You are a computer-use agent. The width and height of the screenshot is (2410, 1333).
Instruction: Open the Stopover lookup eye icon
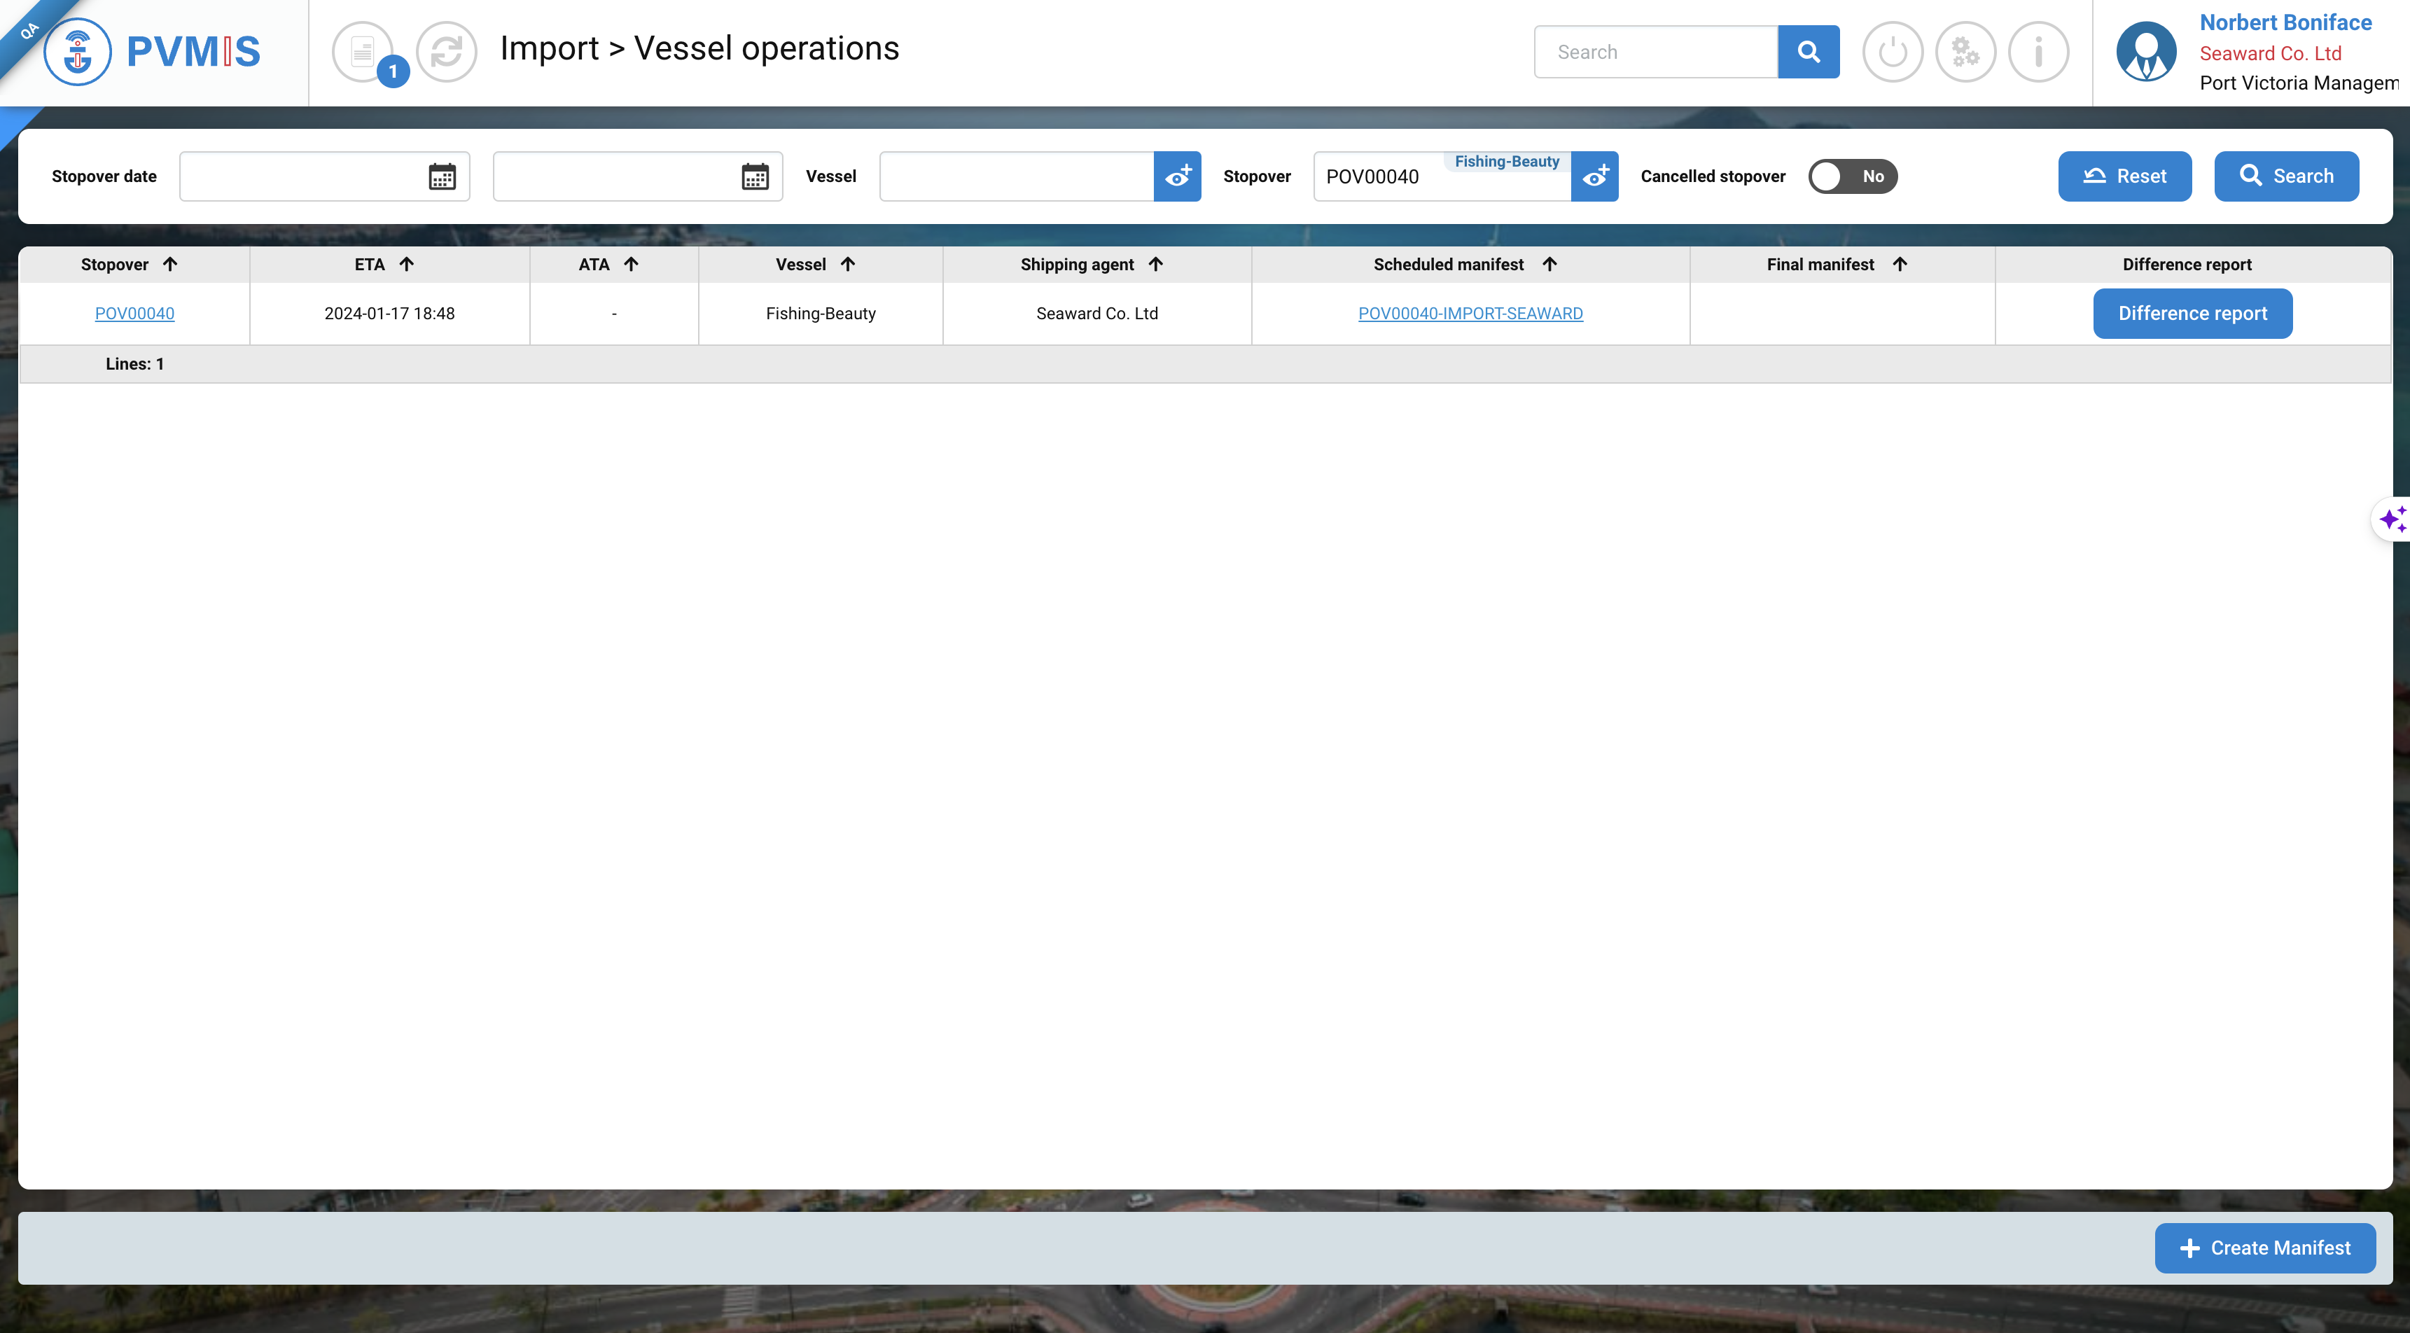coord(1594,176)
